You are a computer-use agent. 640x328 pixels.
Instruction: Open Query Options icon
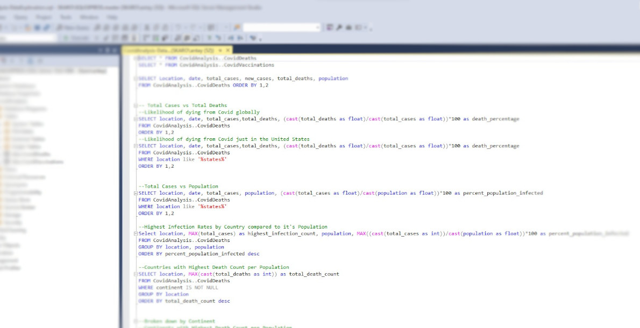[124, 38]
